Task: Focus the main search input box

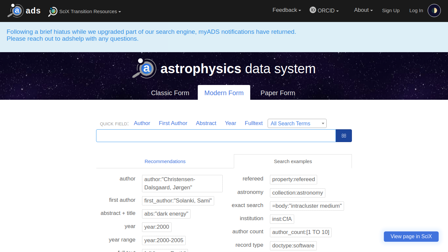Action: tap(216, 136)
